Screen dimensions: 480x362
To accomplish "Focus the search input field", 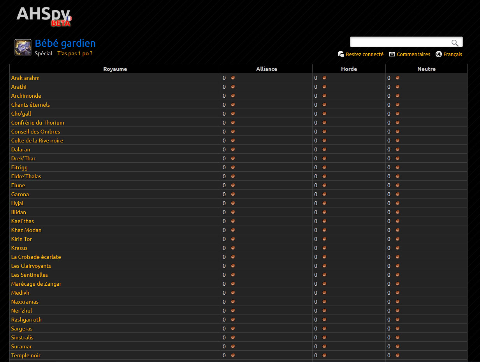I will tap(400, 42).
